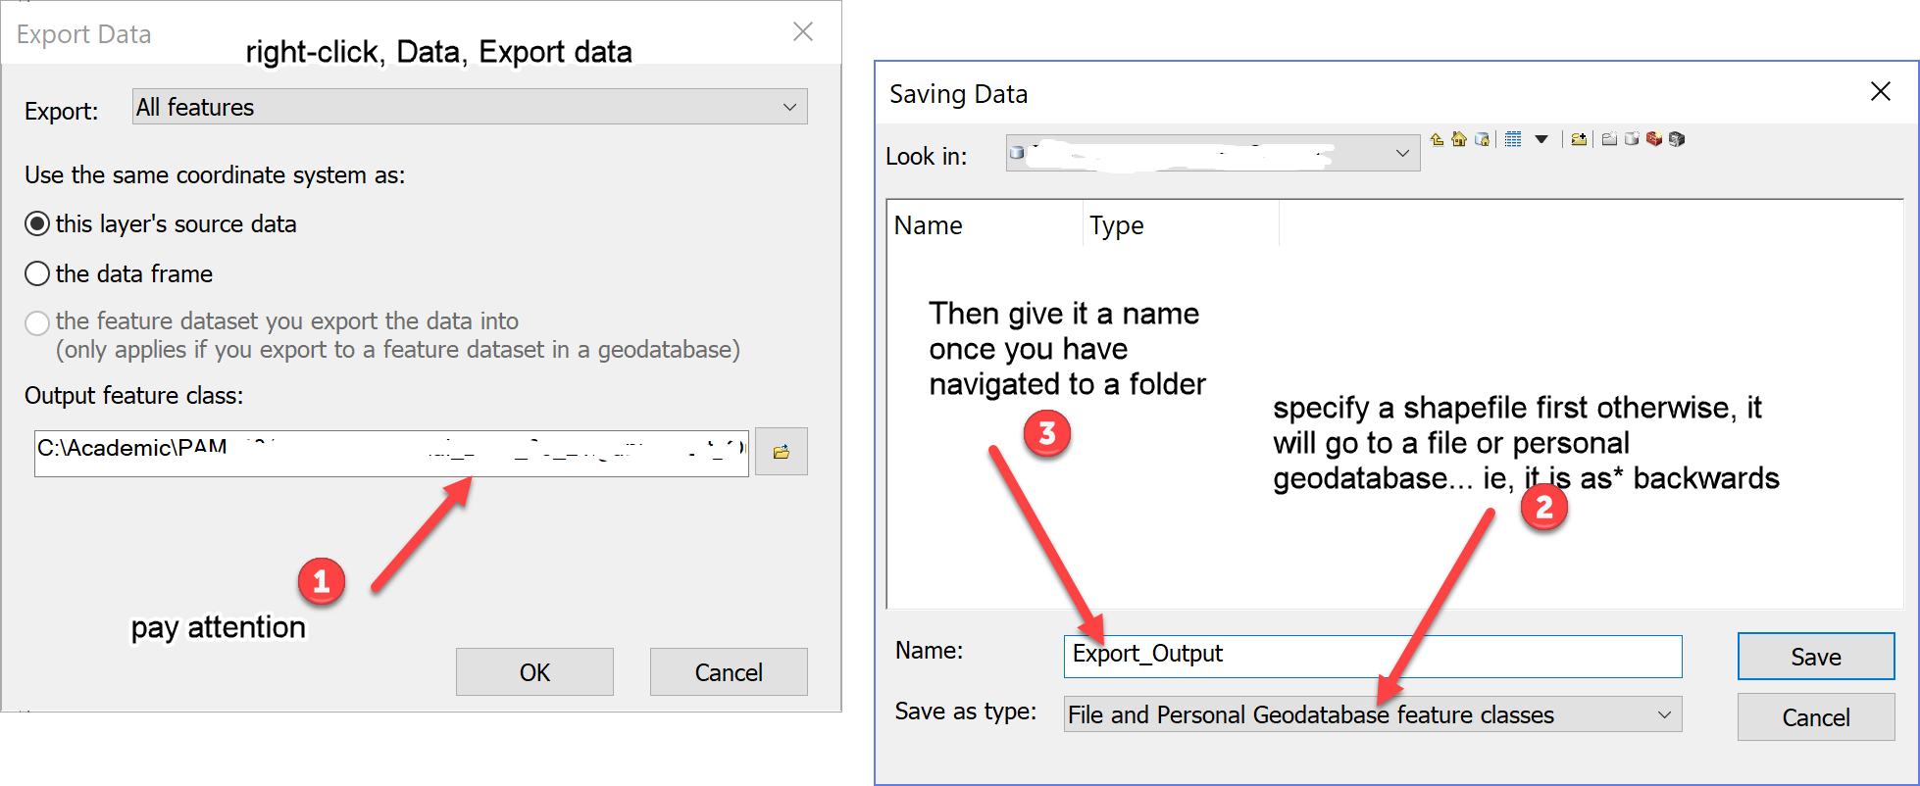Open the default geodatabase icon

point(1482,139)
